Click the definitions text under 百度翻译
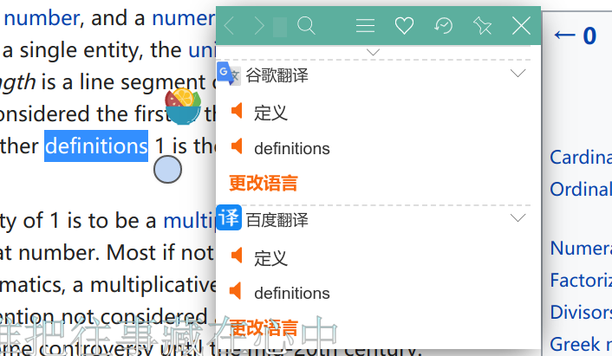Image resolution: width=612 pixels, height=356 pixels. coord(292,294)
